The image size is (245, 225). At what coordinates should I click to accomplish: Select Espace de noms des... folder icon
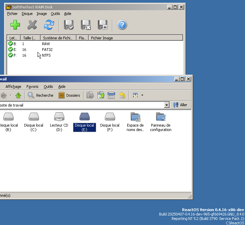(x=135, y=117)
